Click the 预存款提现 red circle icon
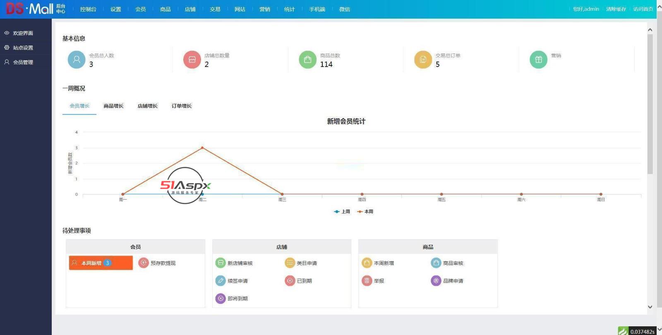 [x=144, y=263]
